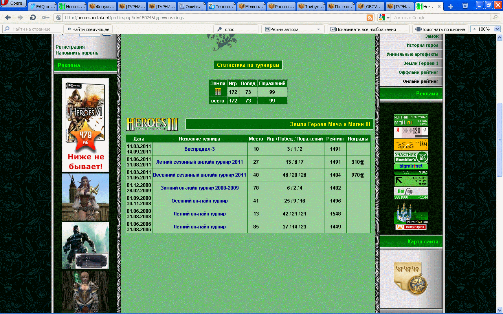Click the InternetMap.info church badge
Viewport: 503px width, 314px height.
(x=411, y=213)
